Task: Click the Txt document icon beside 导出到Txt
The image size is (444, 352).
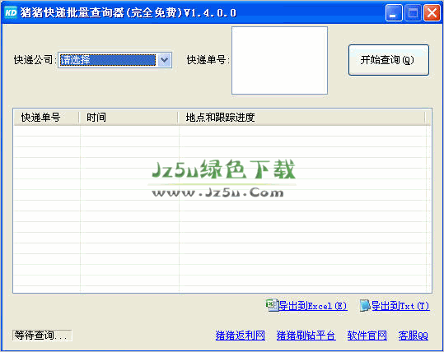Action: pyautogui.click(x=365, y=305)
